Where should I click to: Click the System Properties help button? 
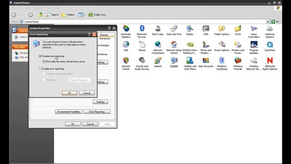[x=109, y=28]
